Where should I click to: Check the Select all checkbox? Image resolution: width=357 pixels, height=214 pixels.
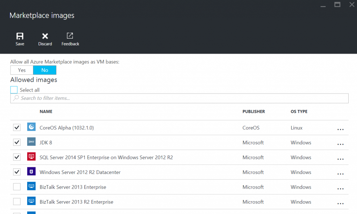point(14,90)
